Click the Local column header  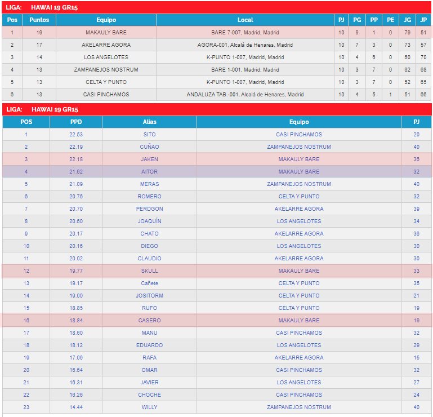click(x=245, y=20)
